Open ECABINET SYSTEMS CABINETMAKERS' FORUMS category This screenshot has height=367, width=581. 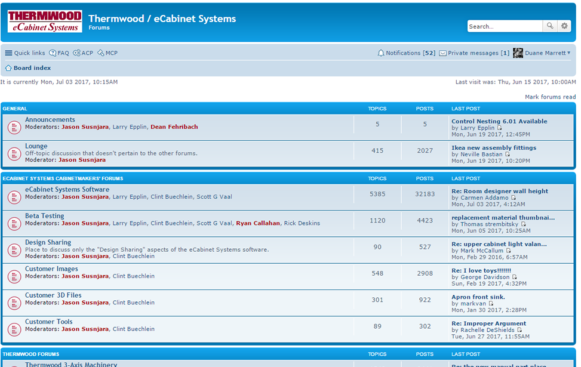[63, 178]
